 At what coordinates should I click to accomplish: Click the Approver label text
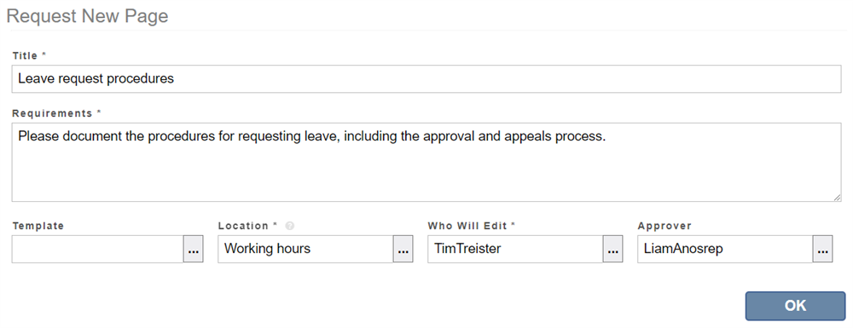point(664,226)
